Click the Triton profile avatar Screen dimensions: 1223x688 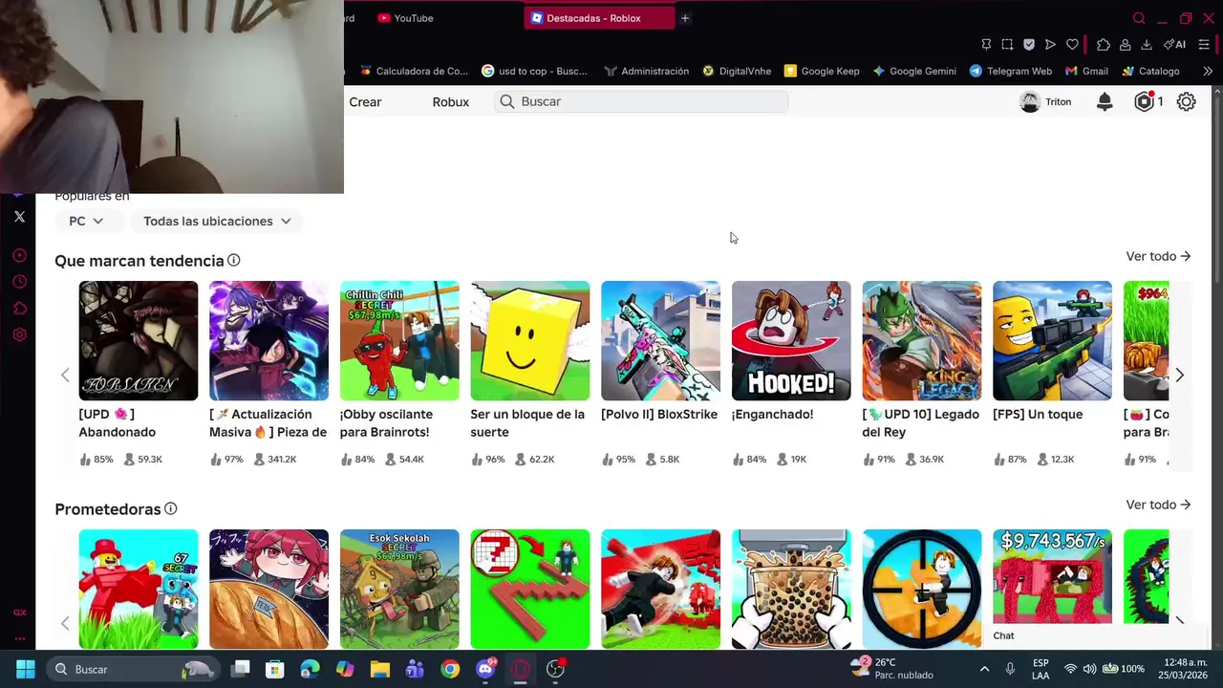1030,102
